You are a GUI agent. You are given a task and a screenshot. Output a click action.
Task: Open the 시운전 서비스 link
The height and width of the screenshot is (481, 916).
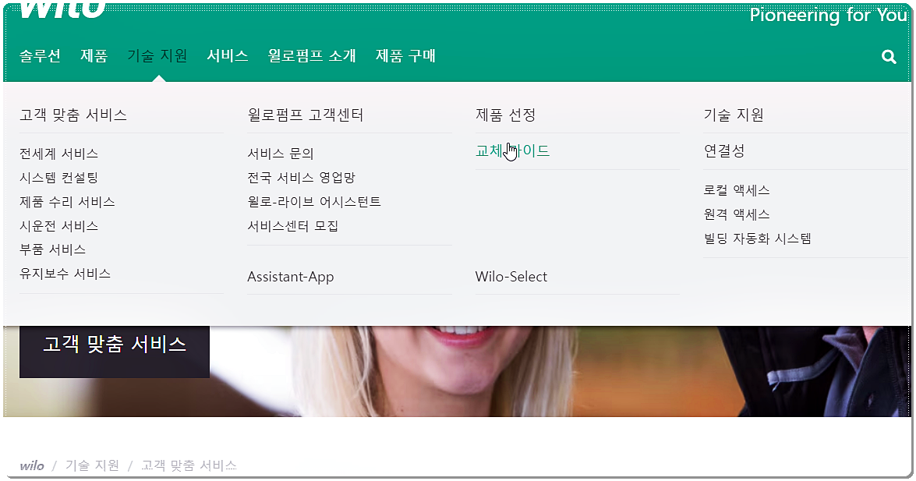[x=56, y=225]
